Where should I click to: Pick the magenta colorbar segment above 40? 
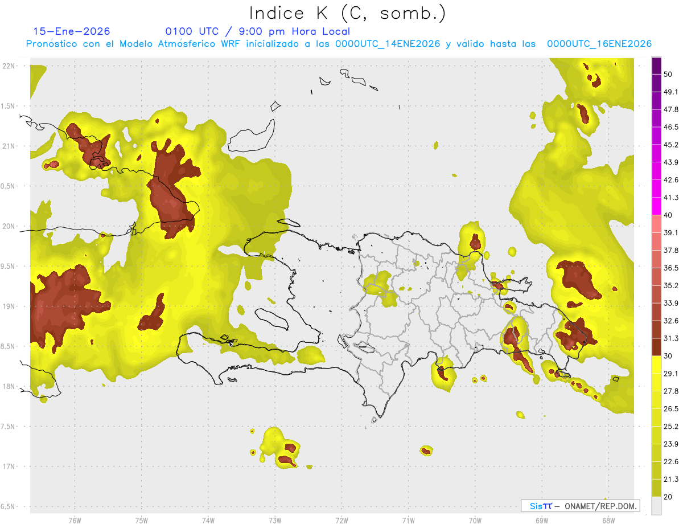click(x=657, y=206)
